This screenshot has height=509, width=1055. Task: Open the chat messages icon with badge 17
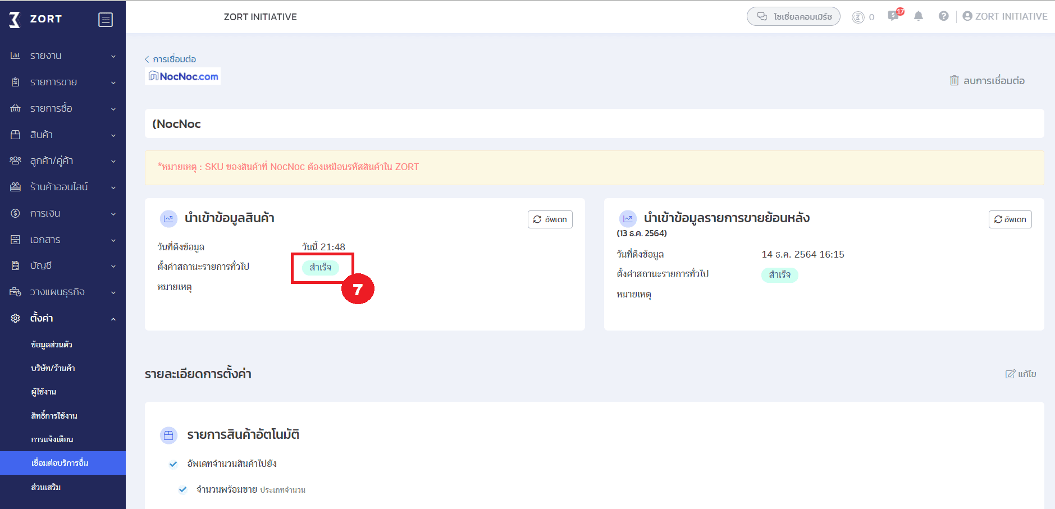(893, 16)
